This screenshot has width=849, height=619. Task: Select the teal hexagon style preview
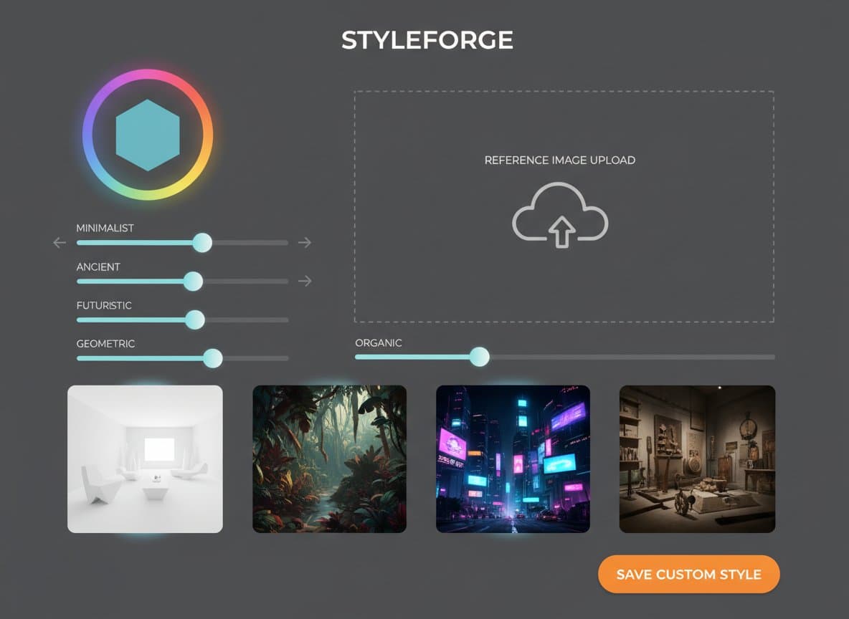coord(147,135)
